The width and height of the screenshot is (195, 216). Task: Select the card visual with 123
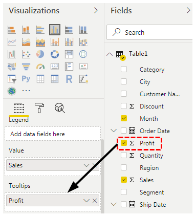coord(55,67)
